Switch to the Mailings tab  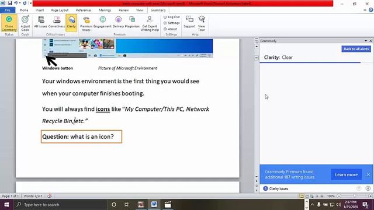(x=105, y=10)
